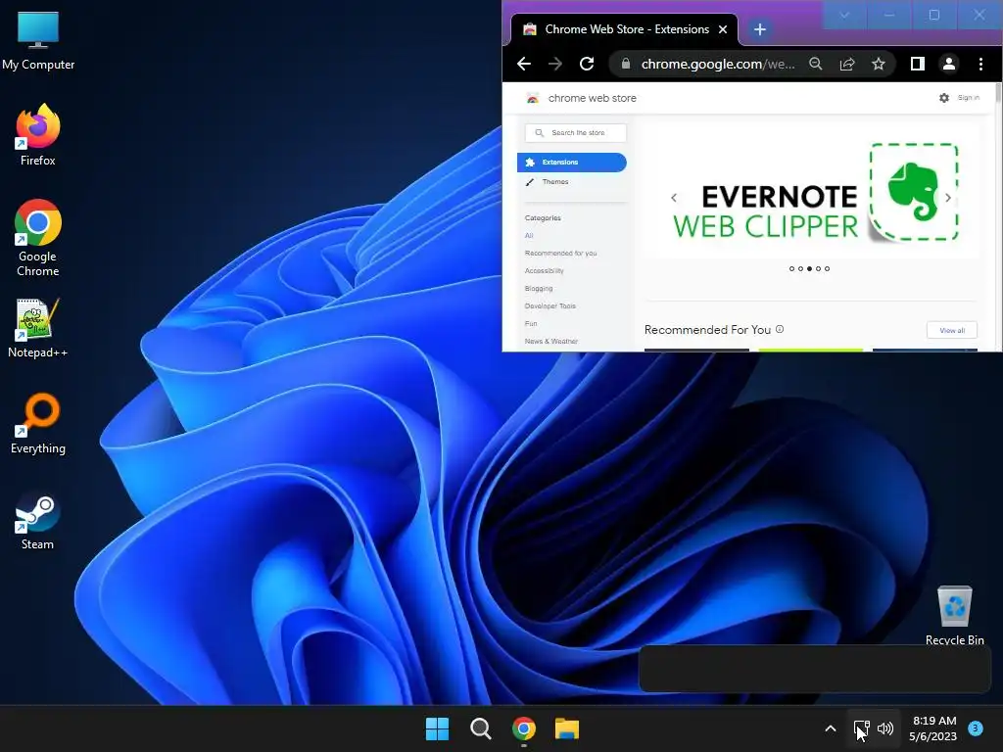Image resolution: width=1003 pixels, height=752 pixels.
Task: Open the Chrome profile menu
Action: [949, 64]
